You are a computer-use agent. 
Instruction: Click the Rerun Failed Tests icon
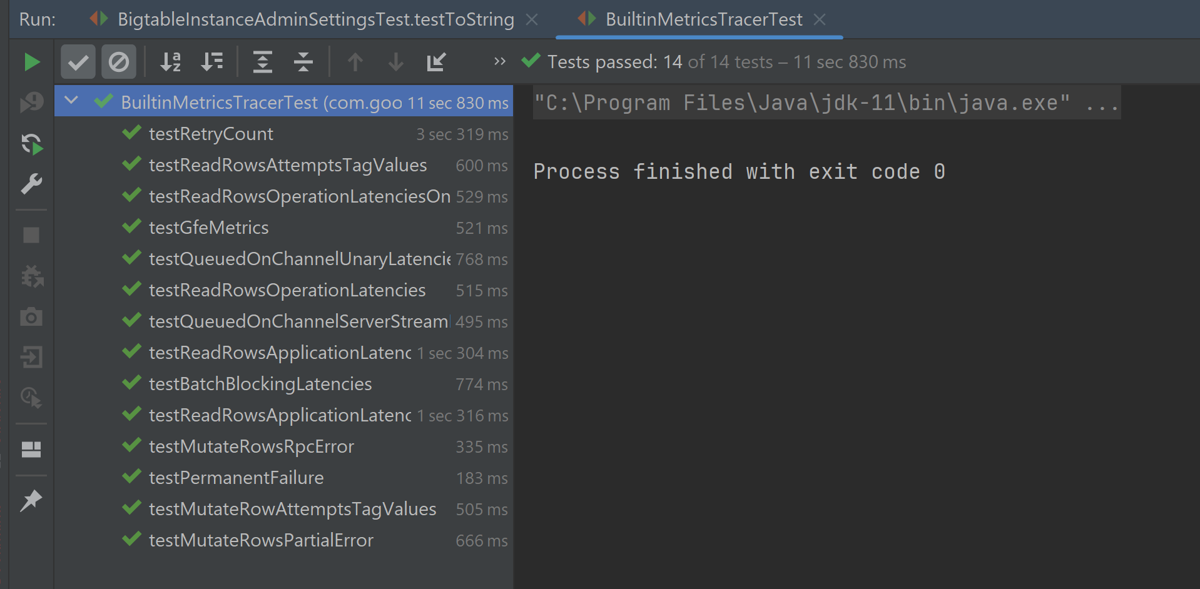31,103
